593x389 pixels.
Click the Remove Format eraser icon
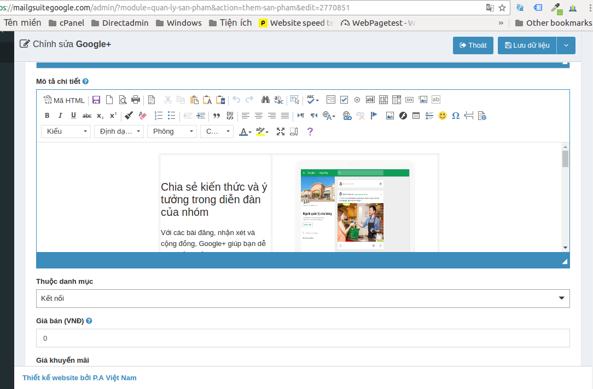click(143, 116)
